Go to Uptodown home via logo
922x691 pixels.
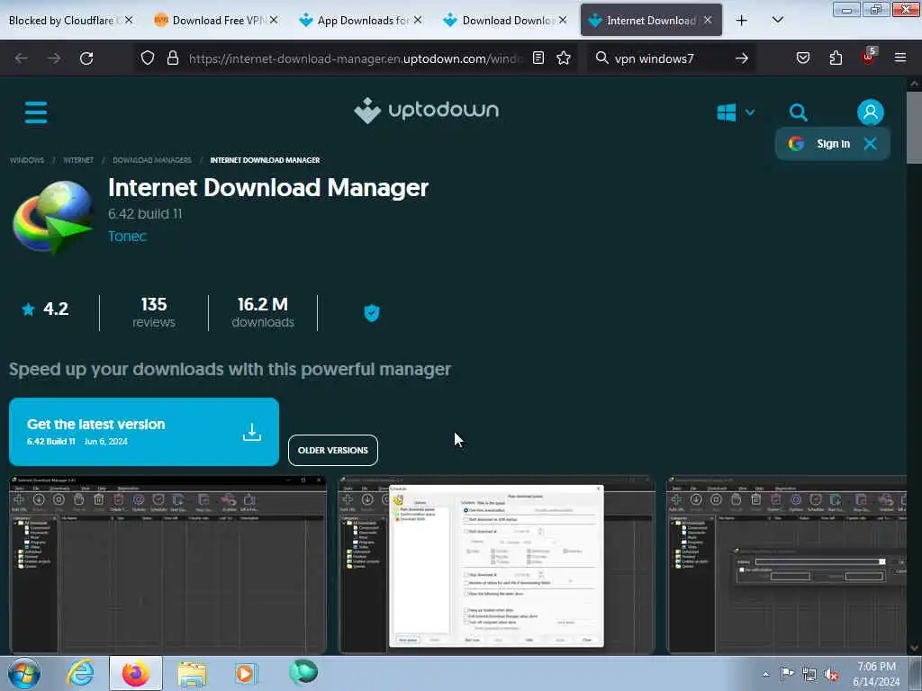(426, 111)
